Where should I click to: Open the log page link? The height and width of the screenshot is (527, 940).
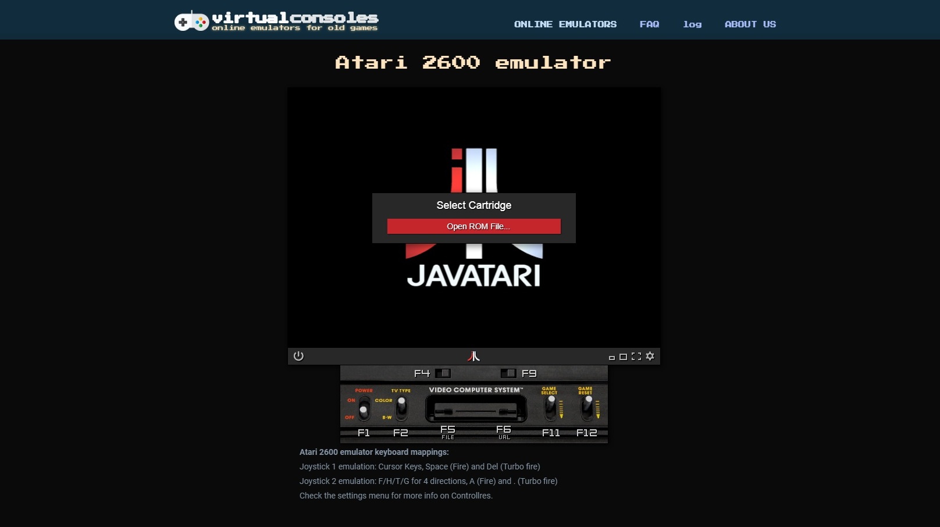tap(692, 24)
